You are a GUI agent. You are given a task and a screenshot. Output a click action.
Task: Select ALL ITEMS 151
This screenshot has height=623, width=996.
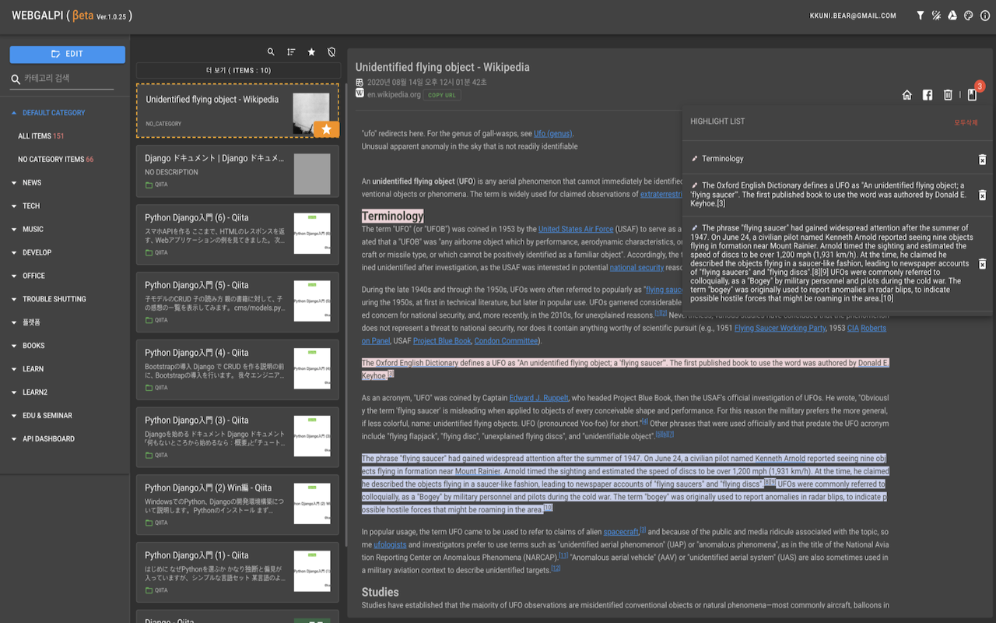41,136
